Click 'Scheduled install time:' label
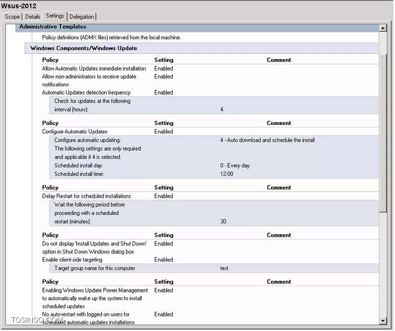The width and height of the screenshot is (395, 331). (x=79, y=174)
